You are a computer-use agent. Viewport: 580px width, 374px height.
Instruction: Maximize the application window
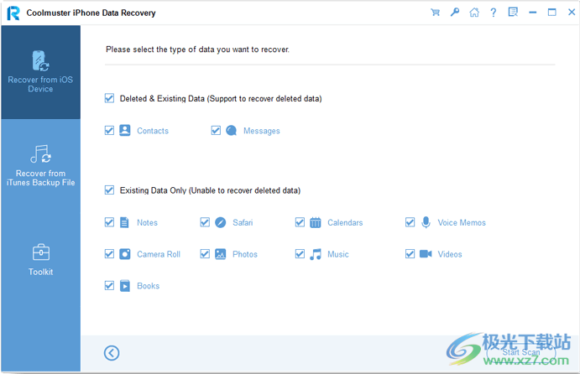[x=552, y=13]
